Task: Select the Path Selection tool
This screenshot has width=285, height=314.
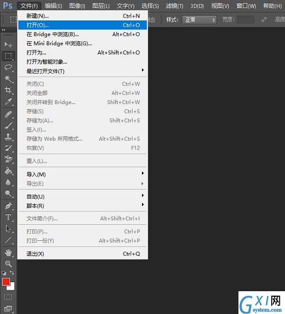Action: [x=8, y=228]
